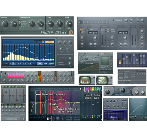Click the Feedback CUT knob in Fruity Delay 2
The height and width of the screenshot is (133, 147).
click(x=41, y=23)
